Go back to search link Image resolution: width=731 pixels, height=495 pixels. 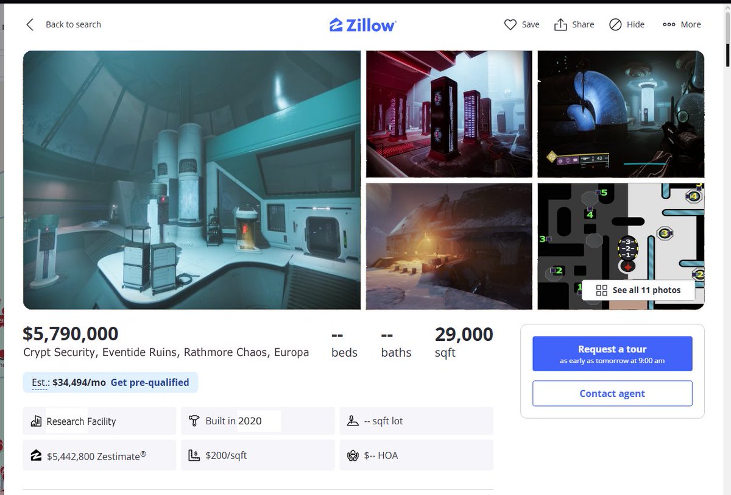tap(73, 24)
